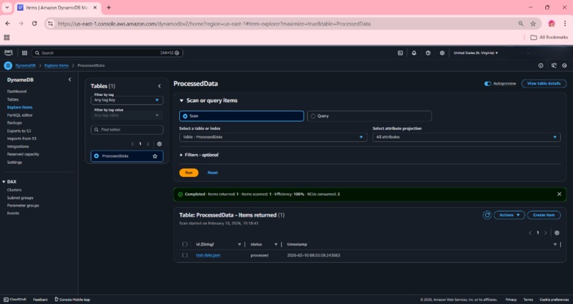Focus the Find tables search field

(x=127, y=129)
